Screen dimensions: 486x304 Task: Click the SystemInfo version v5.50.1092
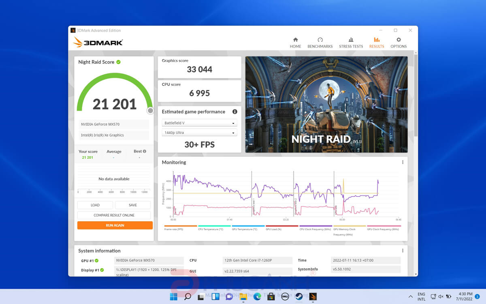coord(366,269)
